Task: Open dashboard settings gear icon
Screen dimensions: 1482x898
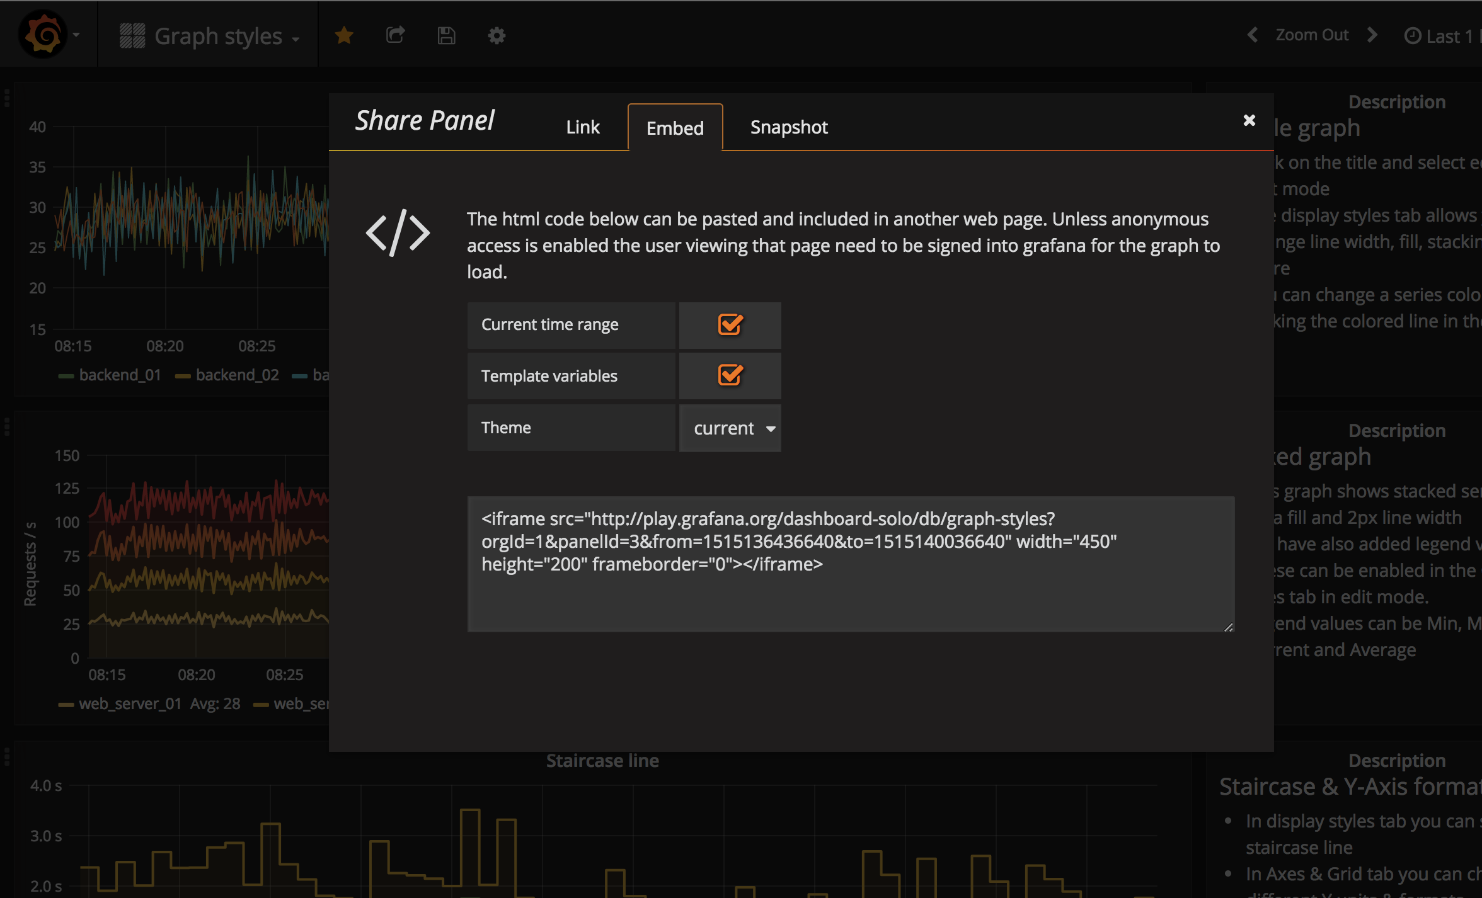Action: pyautogui.click(x=497, y=36)
